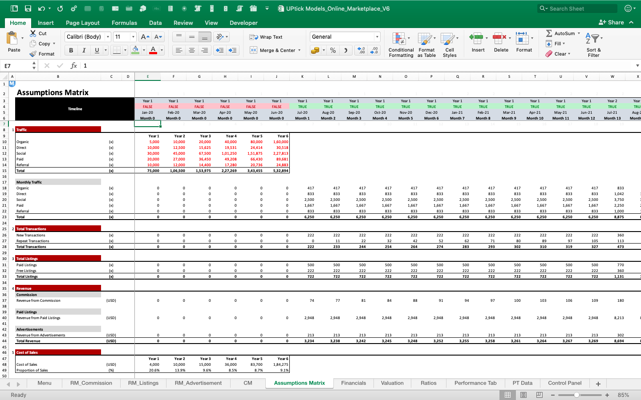This screenshot has width=641, height=400.
Task: Open Conditional Formatting
Action: point(401,44)
